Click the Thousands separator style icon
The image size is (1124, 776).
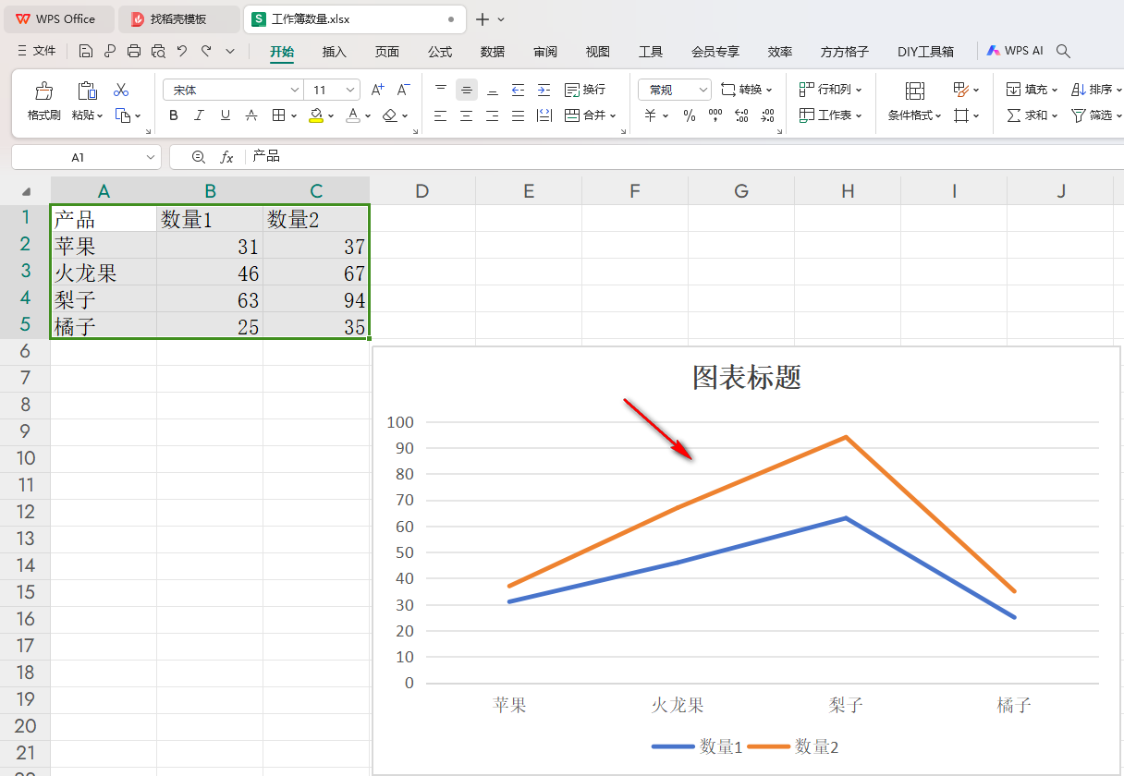point(715,115)
